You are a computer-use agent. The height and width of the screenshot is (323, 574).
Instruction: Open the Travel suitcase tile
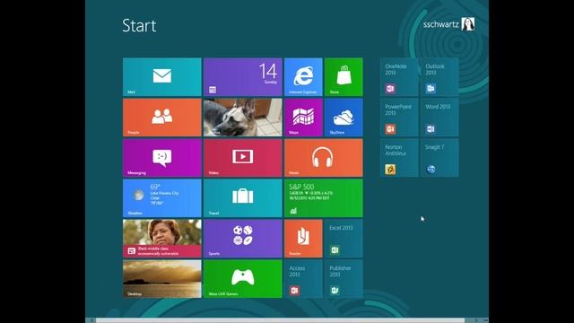[243, 198]
